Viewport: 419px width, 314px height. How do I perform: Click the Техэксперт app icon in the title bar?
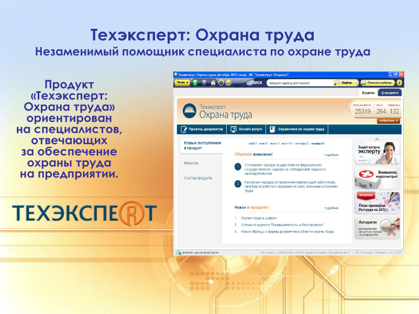tap(175, 75)
